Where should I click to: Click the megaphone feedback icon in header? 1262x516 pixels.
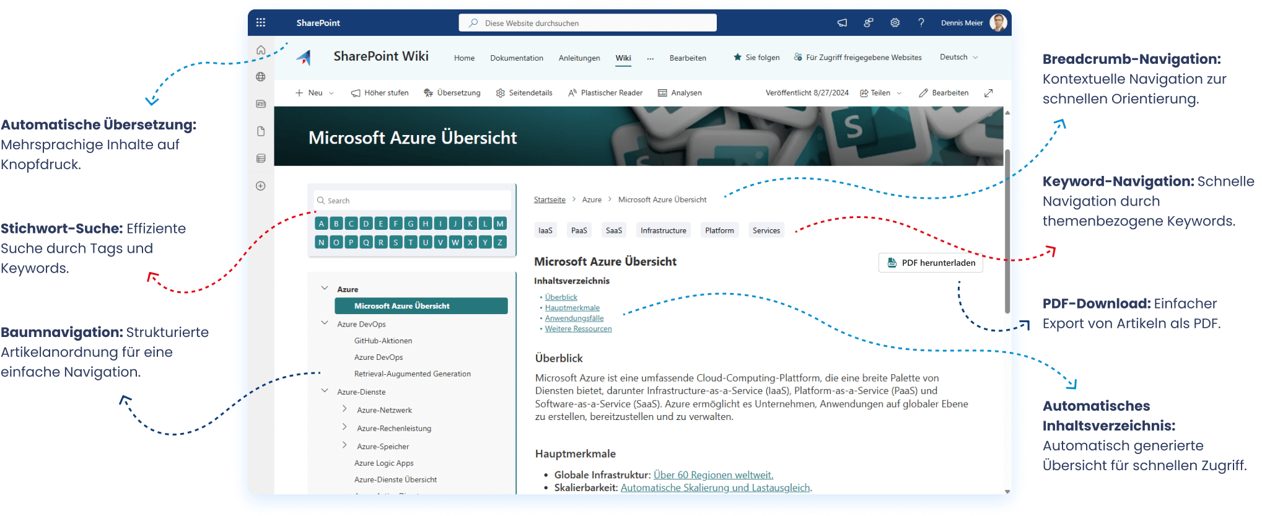pos(842,23)
